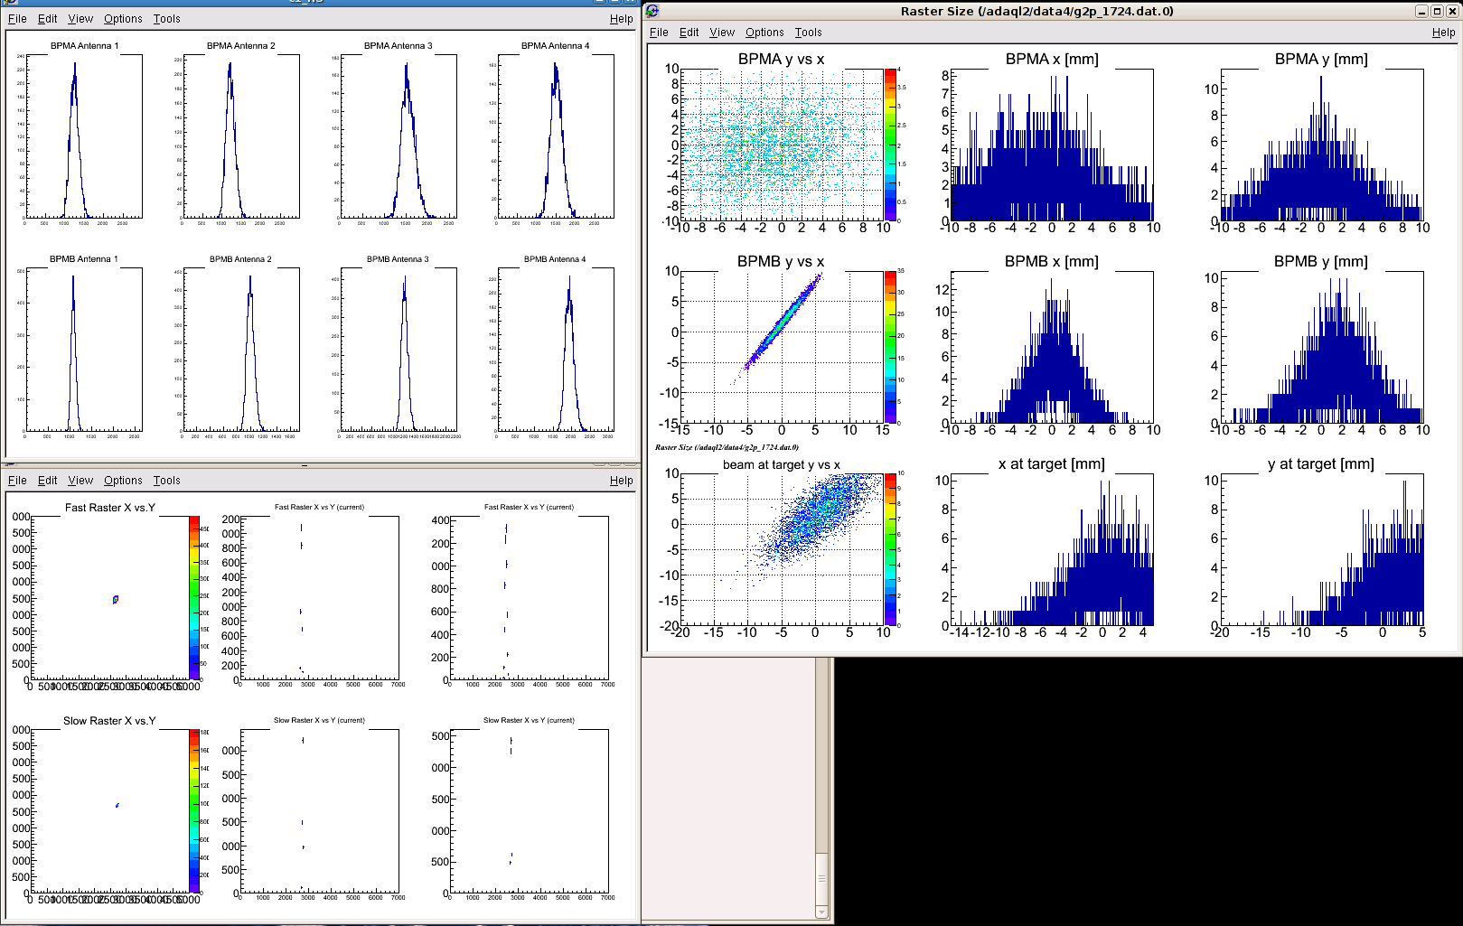
Task: Maximize the Raster Size window
Action: [1437, 11]
